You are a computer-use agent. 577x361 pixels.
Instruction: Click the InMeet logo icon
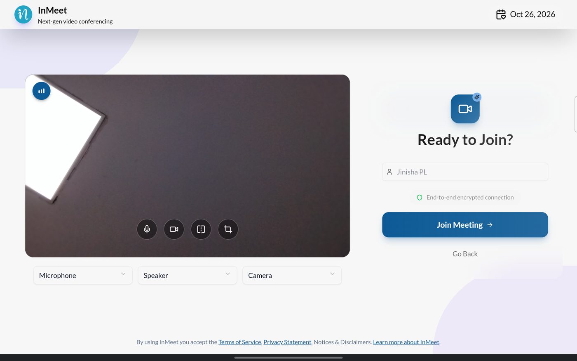(x=23, y=14)
